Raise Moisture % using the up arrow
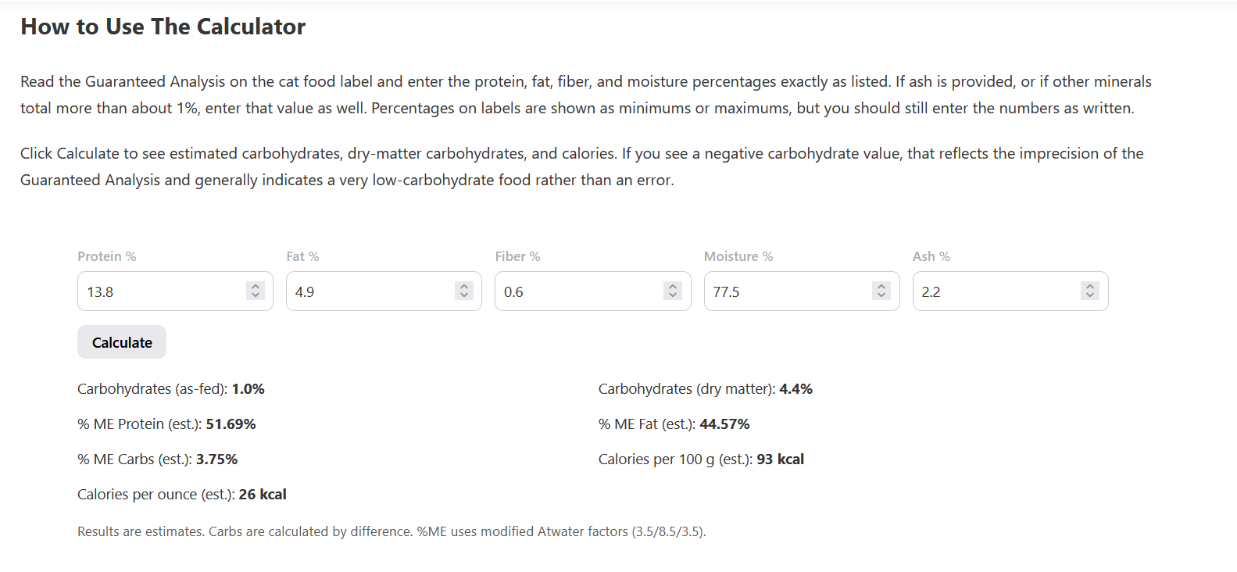Image resolution: width=1237 pixels, height=572 pixels. (x=881, y=287)
